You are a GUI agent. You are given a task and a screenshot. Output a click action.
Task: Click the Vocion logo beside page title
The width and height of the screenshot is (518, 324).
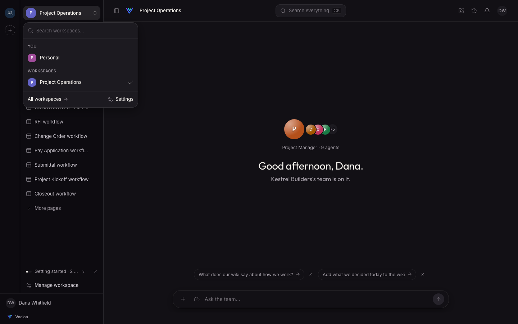[x=130, y=11]
